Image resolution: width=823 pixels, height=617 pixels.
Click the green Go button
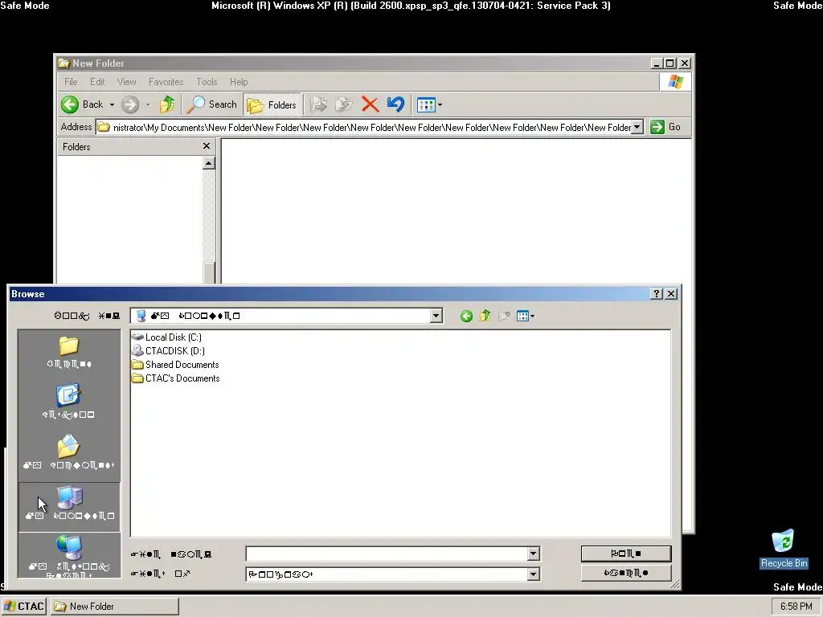[665, 127]
